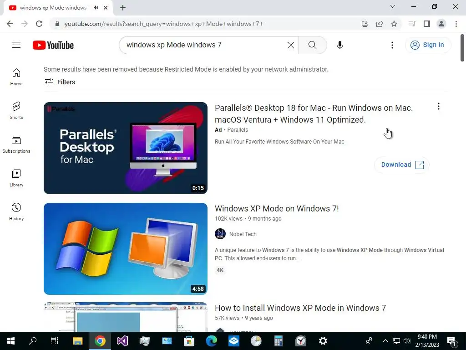Open Library in the sidebar
Screen dimensions: 466x350
click(x=16, y=178)
